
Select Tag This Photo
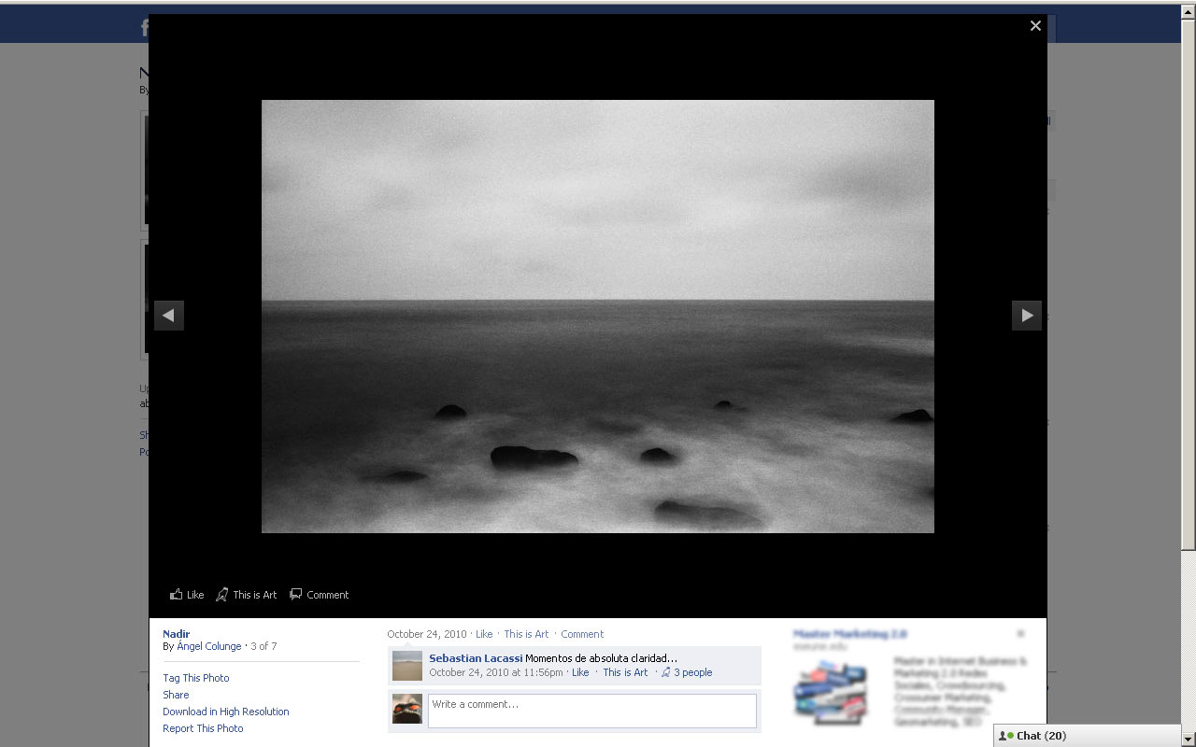coord(195,678)
